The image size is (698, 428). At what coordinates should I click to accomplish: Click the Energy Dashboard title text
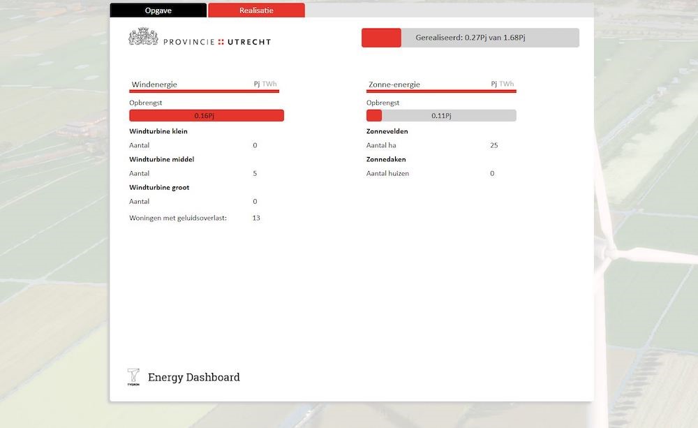(x=193, y=377)
